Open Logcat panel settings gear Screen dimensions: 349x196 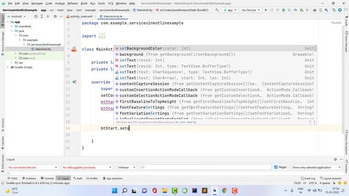tap(335, 160)
